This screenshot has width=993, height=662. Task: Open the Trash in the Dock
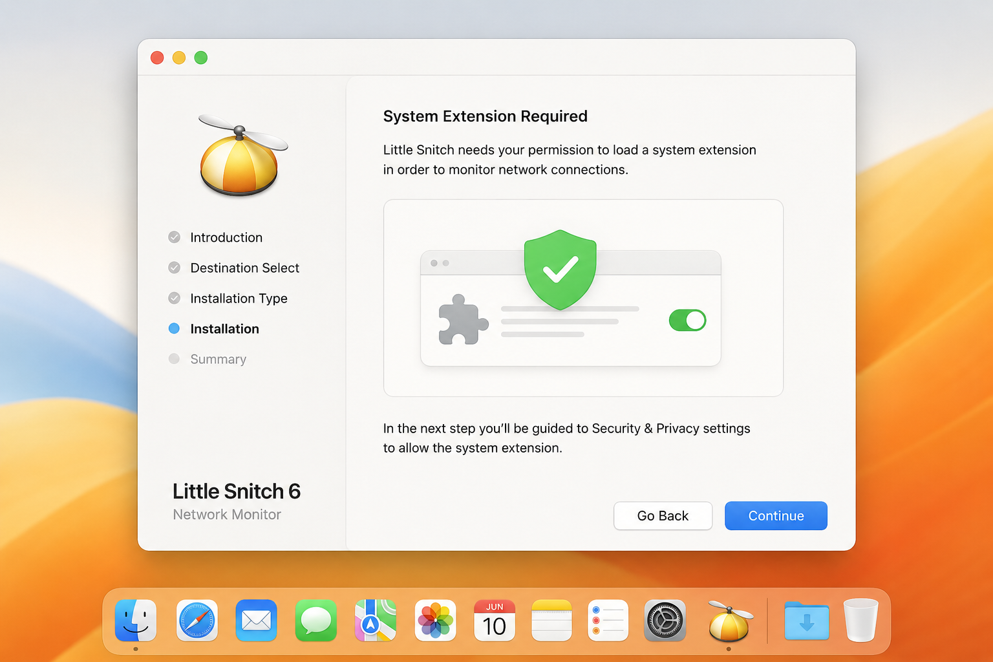tap(861, 620)
